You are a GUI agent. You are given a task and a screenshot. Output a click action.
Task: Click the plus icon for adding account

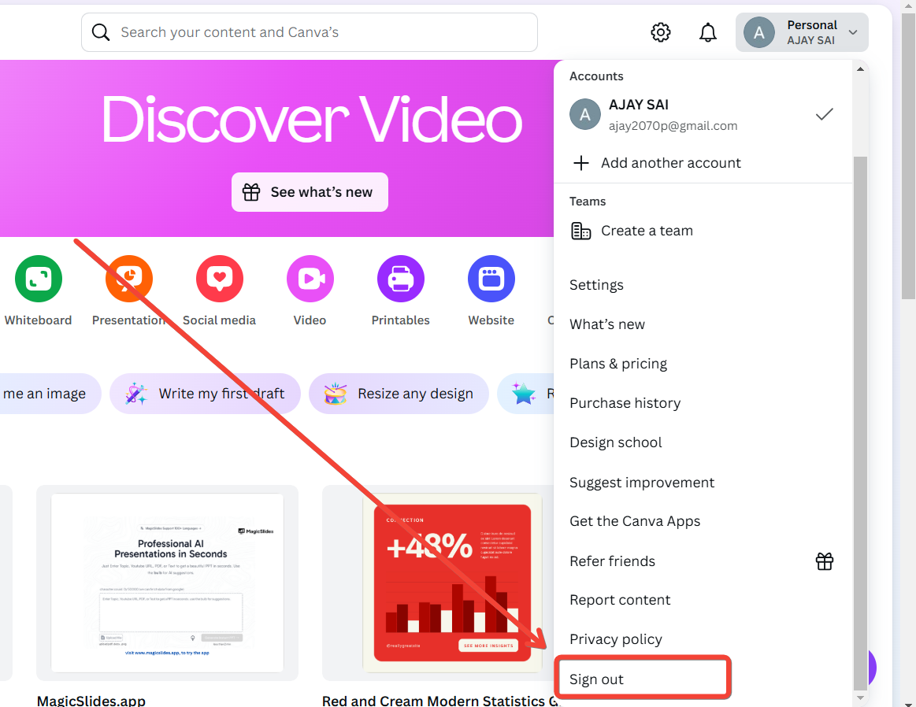(x=580, y=163)
